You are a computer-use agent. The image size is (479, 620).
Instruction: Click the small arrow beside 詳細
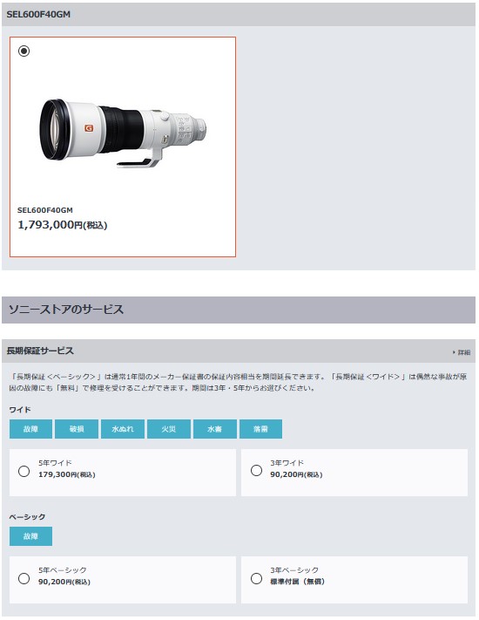pyautogui.click(x=454, y=352)
